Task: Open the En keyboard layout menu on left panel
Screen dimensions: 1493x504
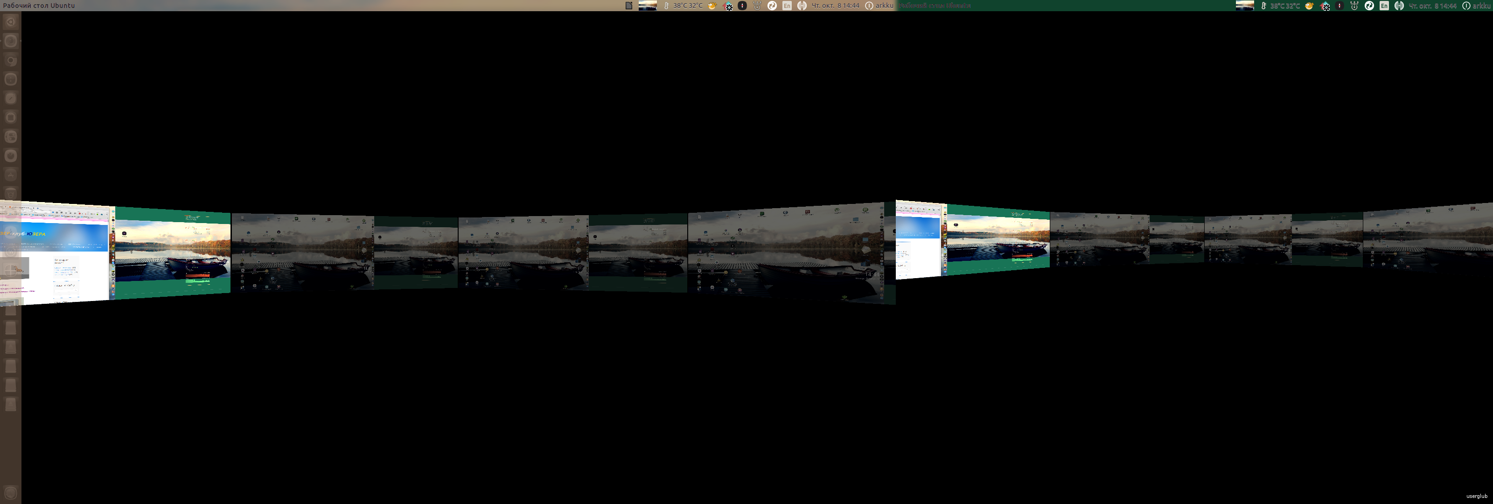Action: click(787, 6)
